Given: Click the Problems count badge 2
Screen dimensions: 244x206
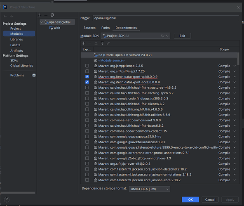Looking at the screenshot, I should coord(34,75).
